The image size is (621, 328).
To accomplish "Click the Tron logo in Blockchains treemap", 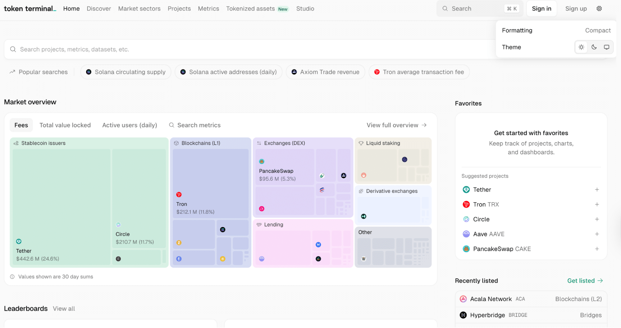I will coord(179,194).
